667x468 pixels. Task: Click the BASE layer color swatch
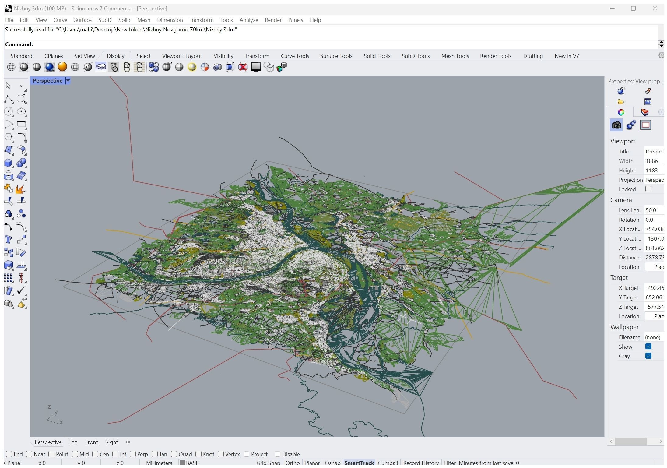tap(183, 463)
